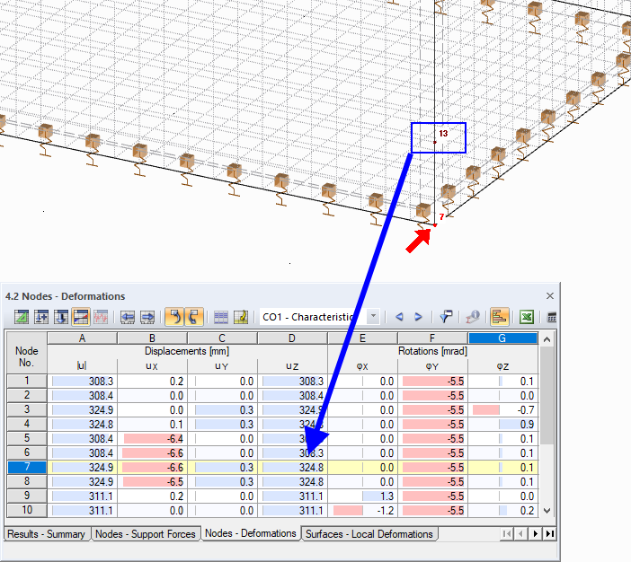Screen dimensions: 631x562
Task: Select row header for Node No. 1
Action: coord(27,381)
